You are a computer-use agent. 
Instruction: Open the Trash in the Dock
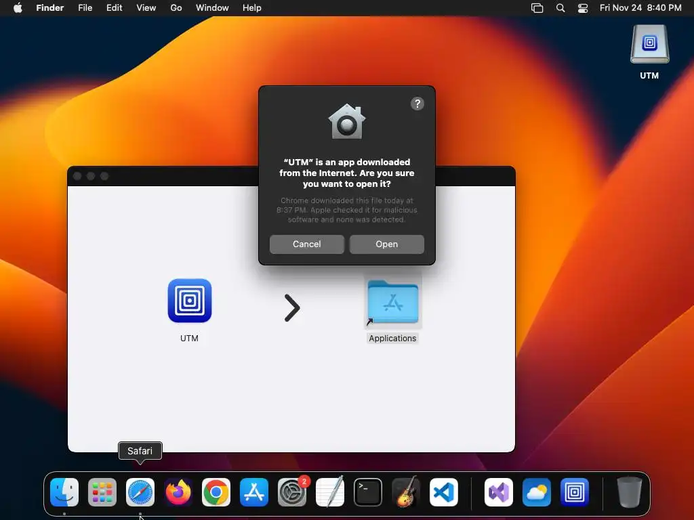[630, 492]
